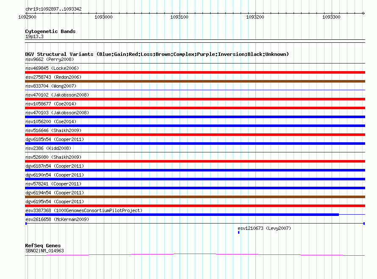Select the nsv526080 red loss bar
Image resolution: width=377 pixels, height=279 pixels.
pos(195,161)
